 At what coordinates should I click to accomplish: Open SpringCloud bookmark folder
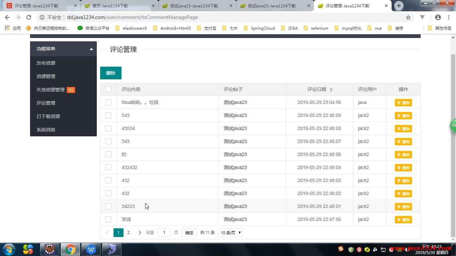click(x=259, y=28)
